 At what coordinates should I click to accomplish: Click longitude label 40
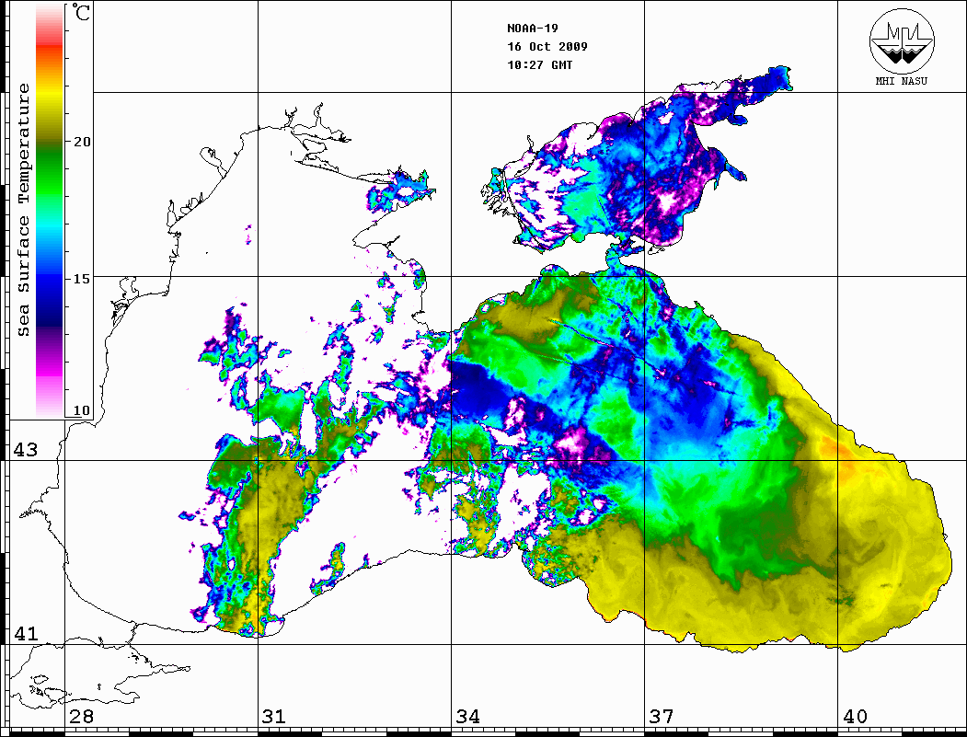[x=855, y=717]
